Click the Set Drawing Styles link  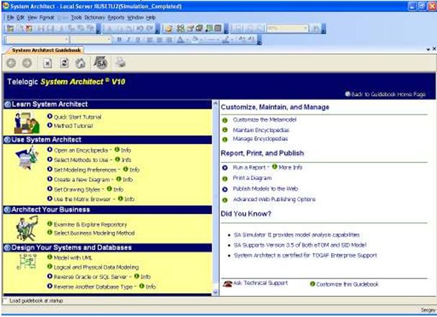click(x=77, y=189)
